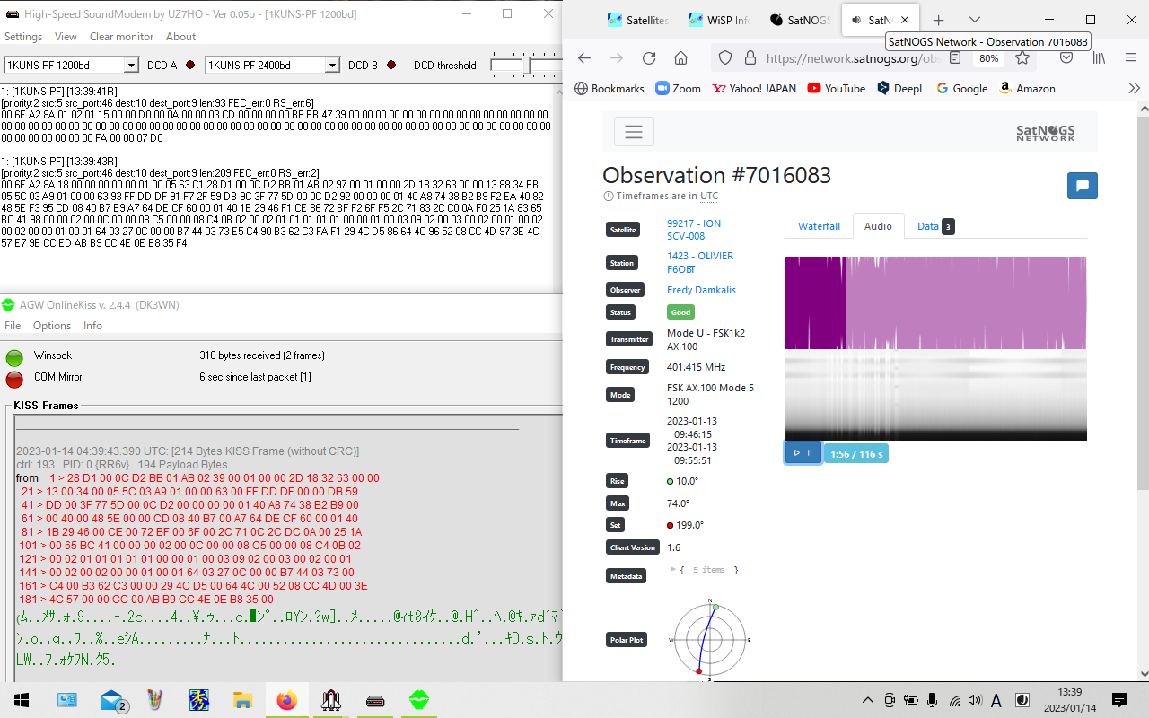
Task: Click the audio waveform at the playhead
Action: (x=846, y=302)
